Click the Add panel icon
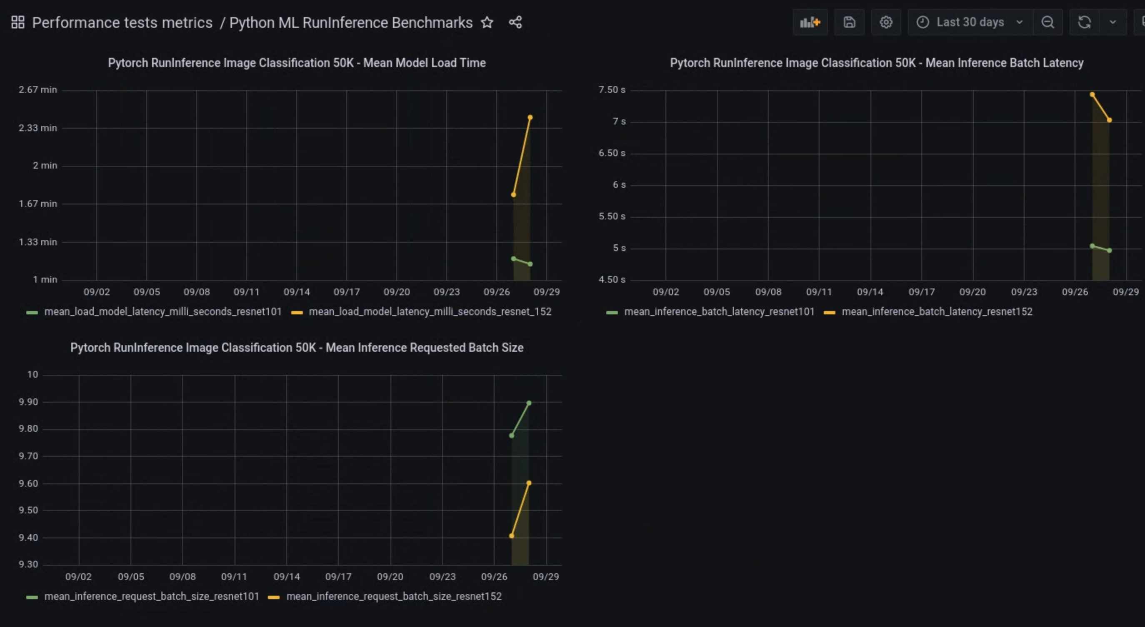This screenshot has width=1145, height=627. point(810,22)
